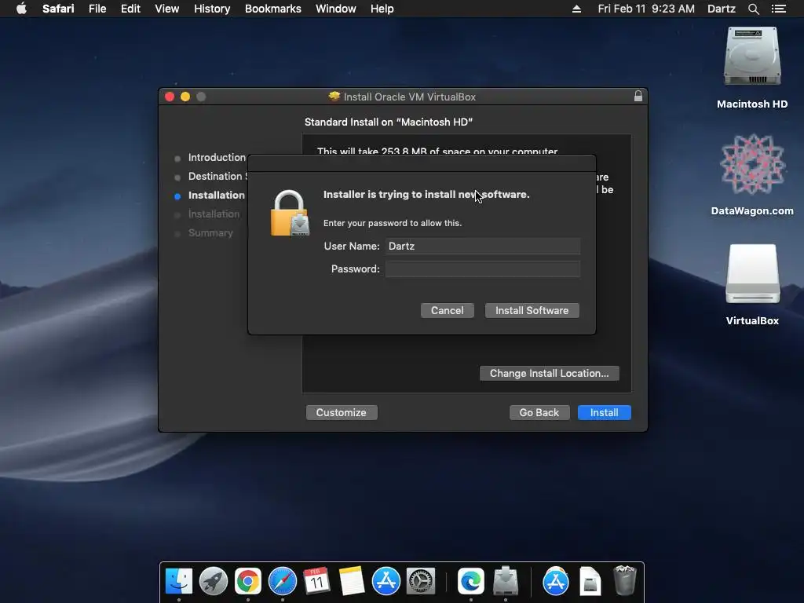Open the Edit menu
This screenshot has width=804, height=603.
(x=130, y=9)
